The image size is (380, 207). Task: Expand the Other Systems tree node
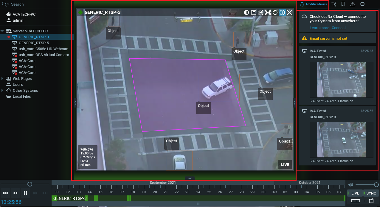point(2,91)
